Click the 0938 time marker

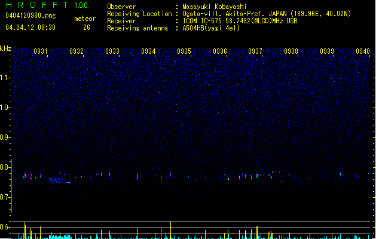tap(291, 51)
